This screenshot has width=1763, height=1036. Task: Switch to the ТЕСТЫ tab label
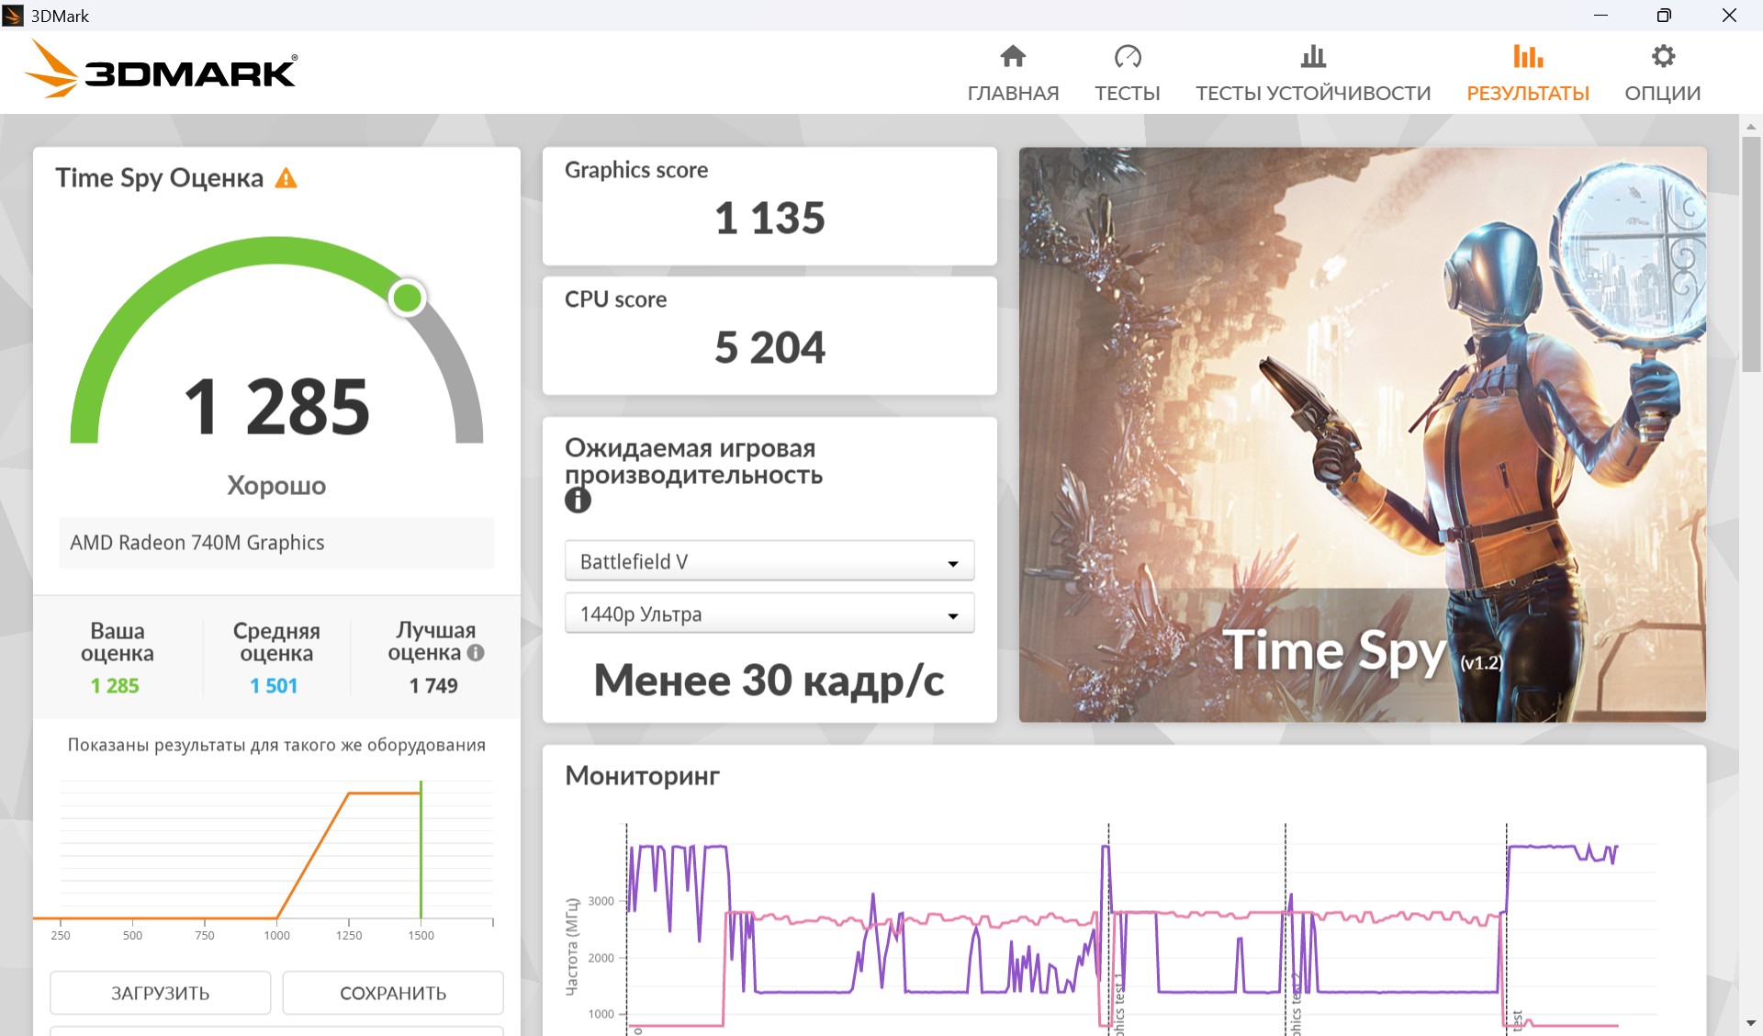tap(1128, 93)
